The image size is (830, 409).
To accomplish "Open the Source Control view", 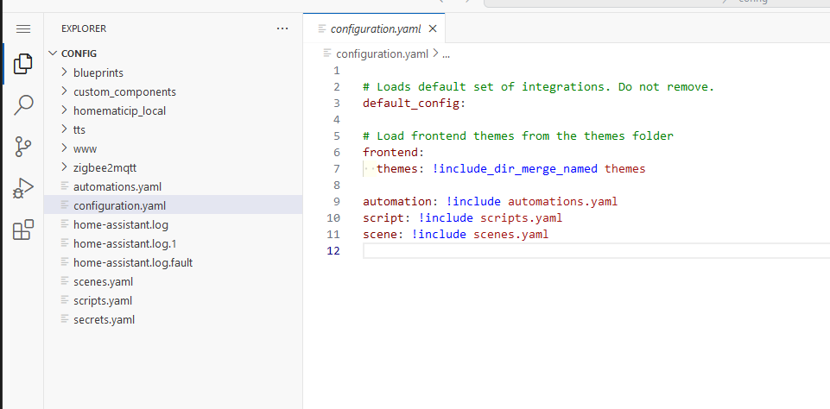I will pos(23,147).
